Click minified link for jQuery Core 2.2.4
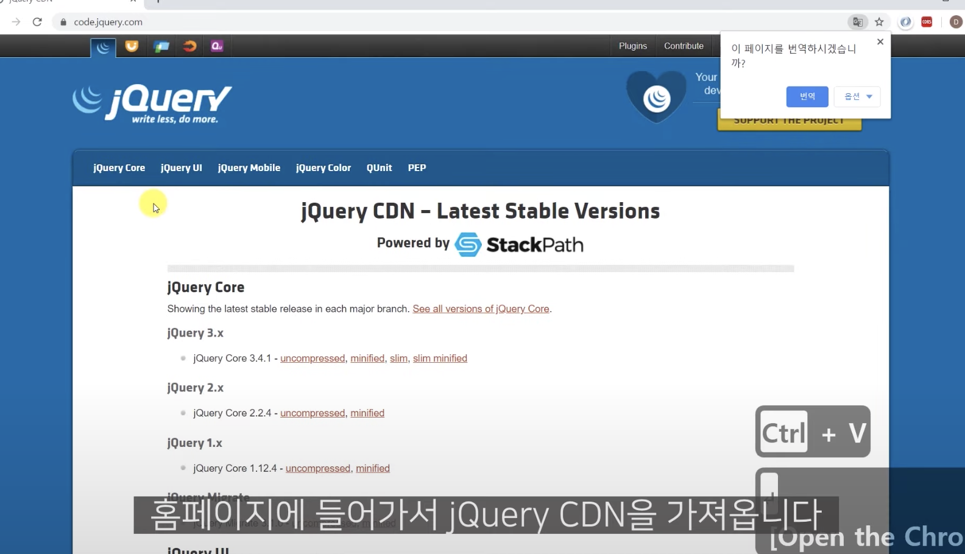Image resolution: width=965 pixels, height=554 pixels. pos(367,413)
